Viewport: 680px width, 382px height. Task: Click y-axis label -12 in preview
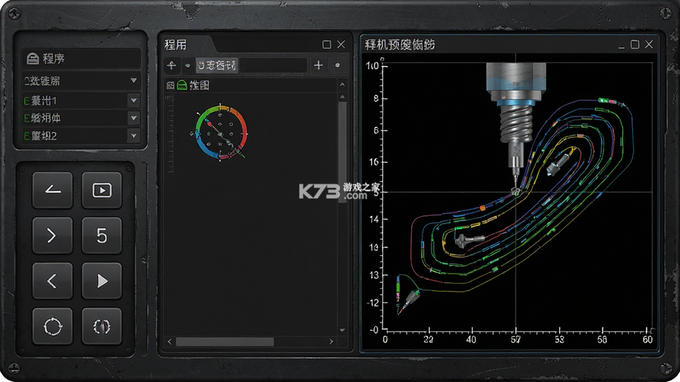pos(373,302)
